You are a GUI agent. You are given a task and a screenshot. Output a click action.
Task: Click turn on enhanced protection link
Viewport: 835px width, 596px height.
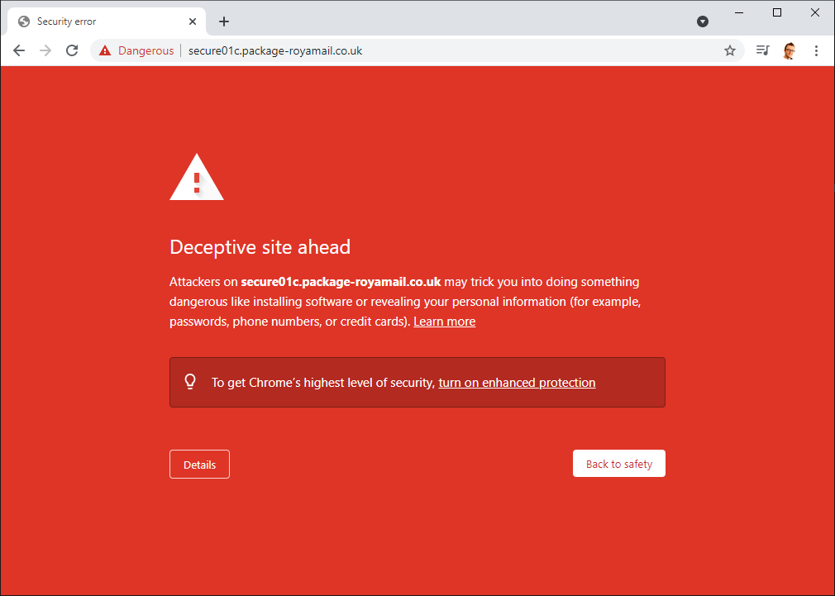click(517, 383)
